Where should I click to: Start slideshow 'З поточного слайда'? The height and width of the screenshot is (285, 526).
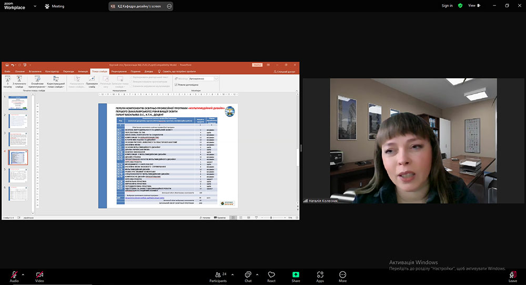click(x=19, y=82)
